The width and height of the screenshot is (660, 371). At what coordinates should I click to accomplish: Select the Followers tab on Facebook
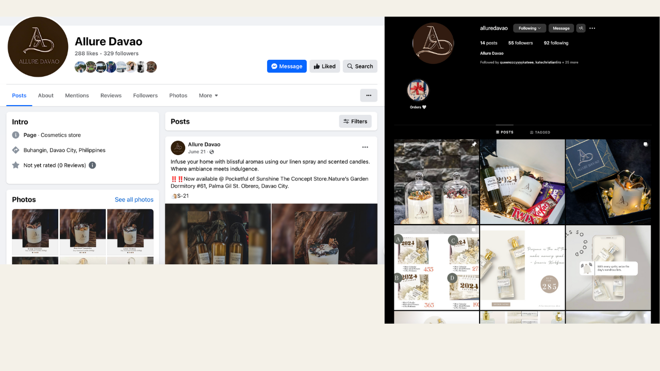click(x=145, y=95)
